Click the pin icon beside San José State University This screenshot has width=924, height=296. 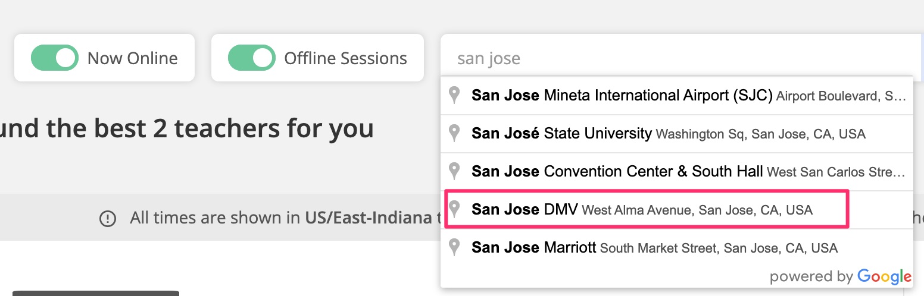(455, 133)
